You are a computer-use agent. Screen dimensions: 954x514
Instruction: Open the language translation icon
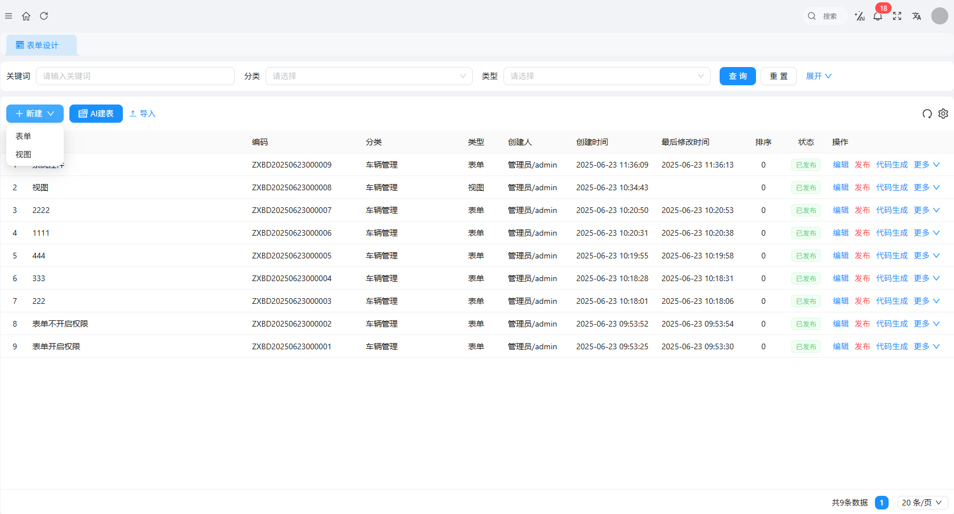point(916,16)
